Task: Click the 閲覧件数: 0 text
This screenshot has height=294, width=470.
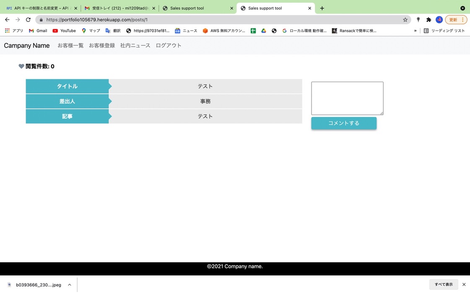Action: tap(40, 66)
